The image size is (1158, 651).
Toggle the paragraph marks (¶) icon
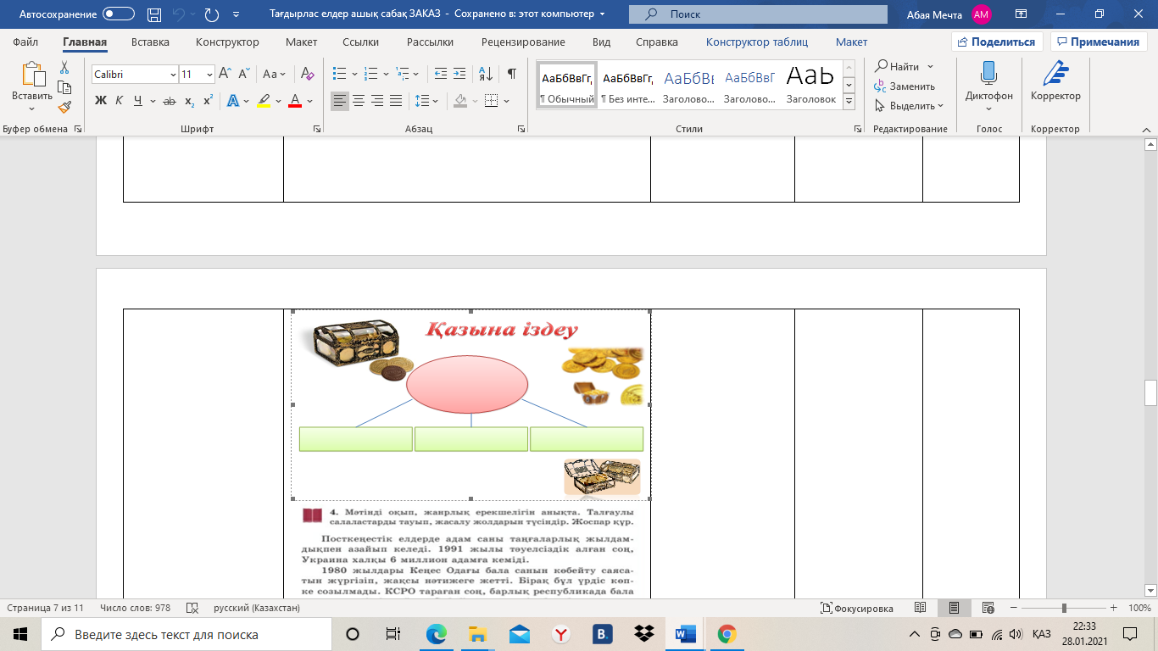pyautogui.click(x=511, y=74)
